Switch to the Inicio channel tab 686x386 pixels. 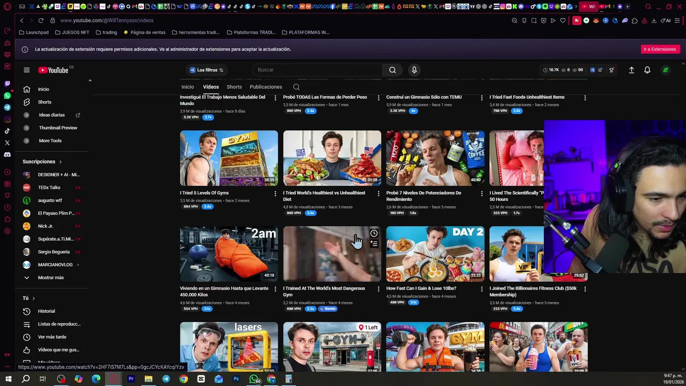tap(188, 87)
